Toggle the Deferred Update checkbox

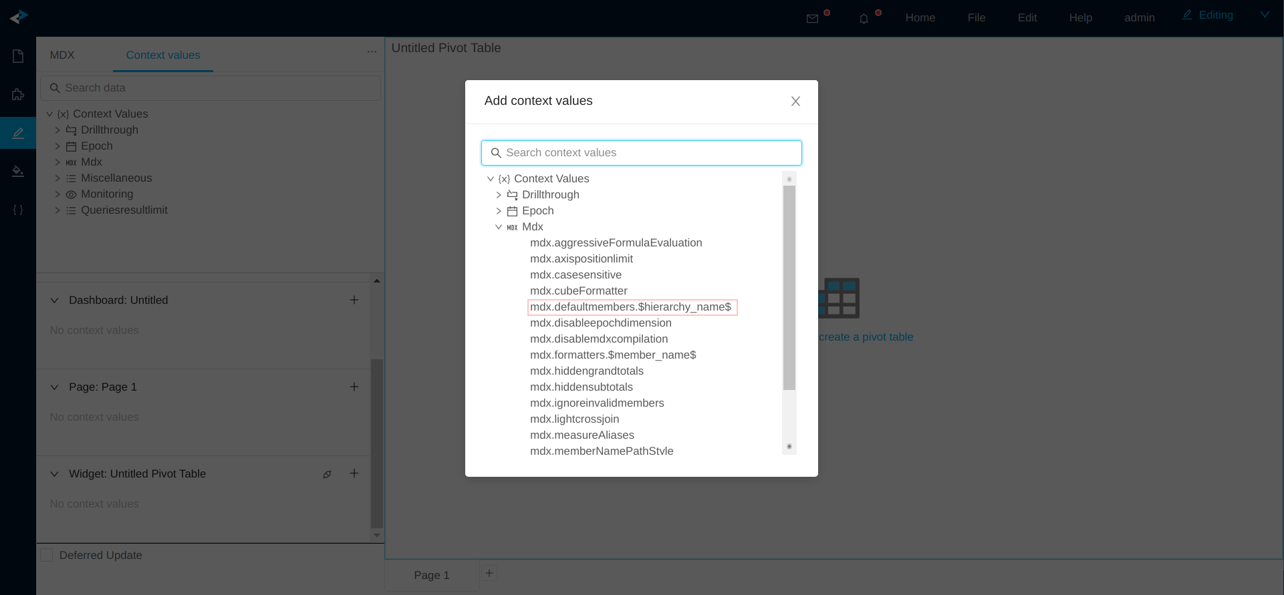click(x=47, y=555)
